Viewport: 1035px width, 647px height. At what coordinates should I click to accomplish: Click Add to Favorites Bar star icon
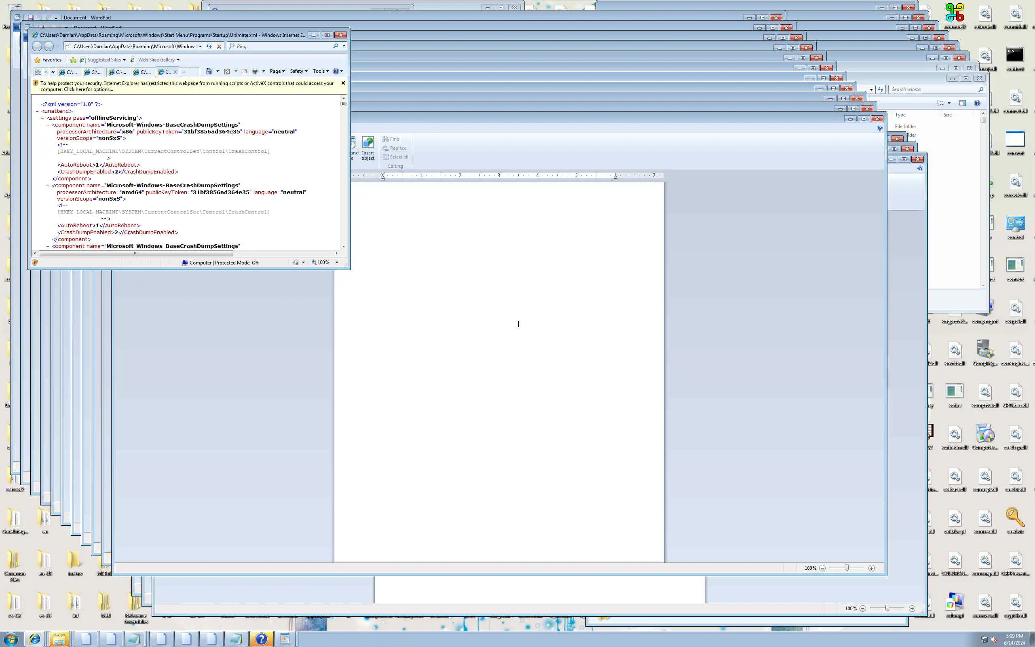(x=73, y=60)
